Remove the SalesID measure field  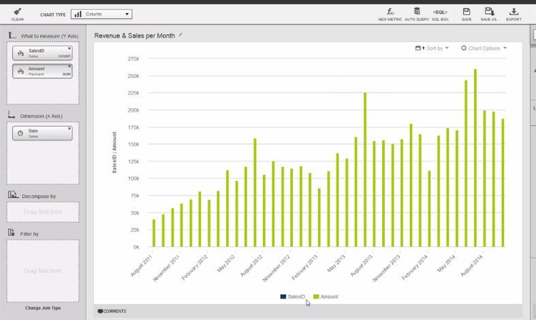coord(69,48)
